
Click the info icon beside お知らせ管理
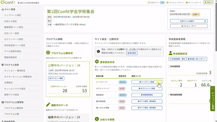click(97, 119)
